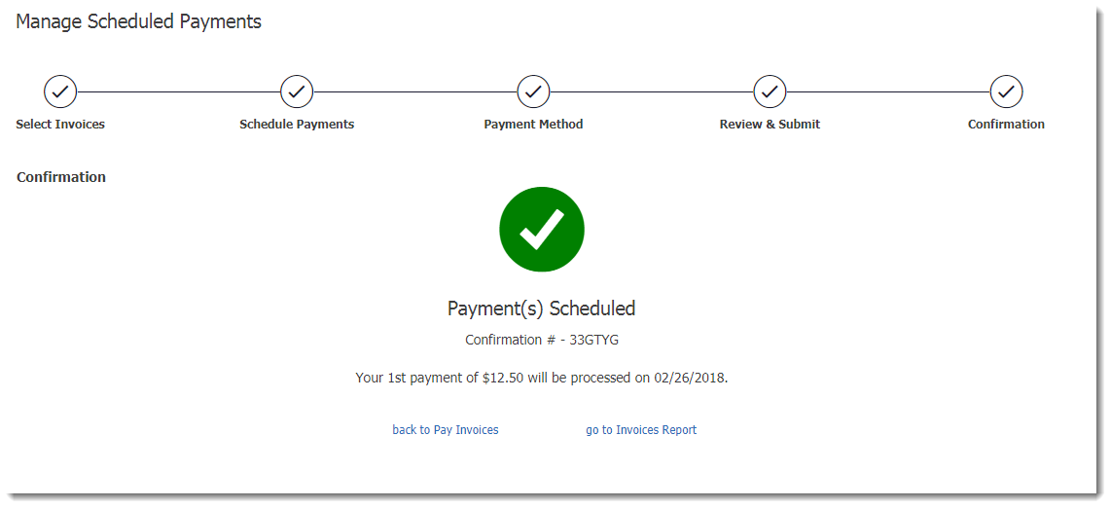The width and height of the screenshot is (1111, 508).
Task: Select the 'Review & Submit' step label
Action: tap(771, 124)
